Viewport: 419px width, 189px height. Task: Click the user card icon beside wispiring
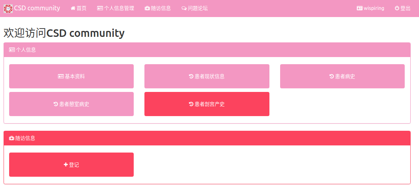tap(359, 8)
